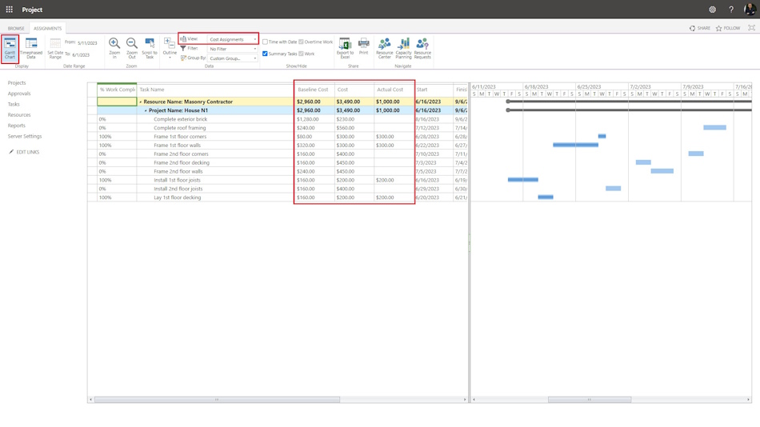Click scroll-right arrow of Gantt pane
760x427 pixels.
pos(748,399)
